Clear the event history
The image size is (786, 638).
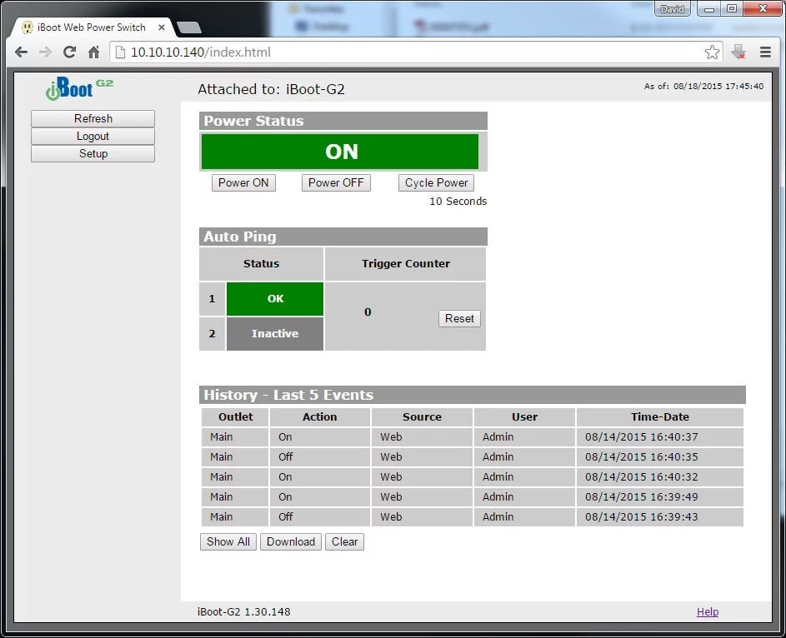(344, 542)
